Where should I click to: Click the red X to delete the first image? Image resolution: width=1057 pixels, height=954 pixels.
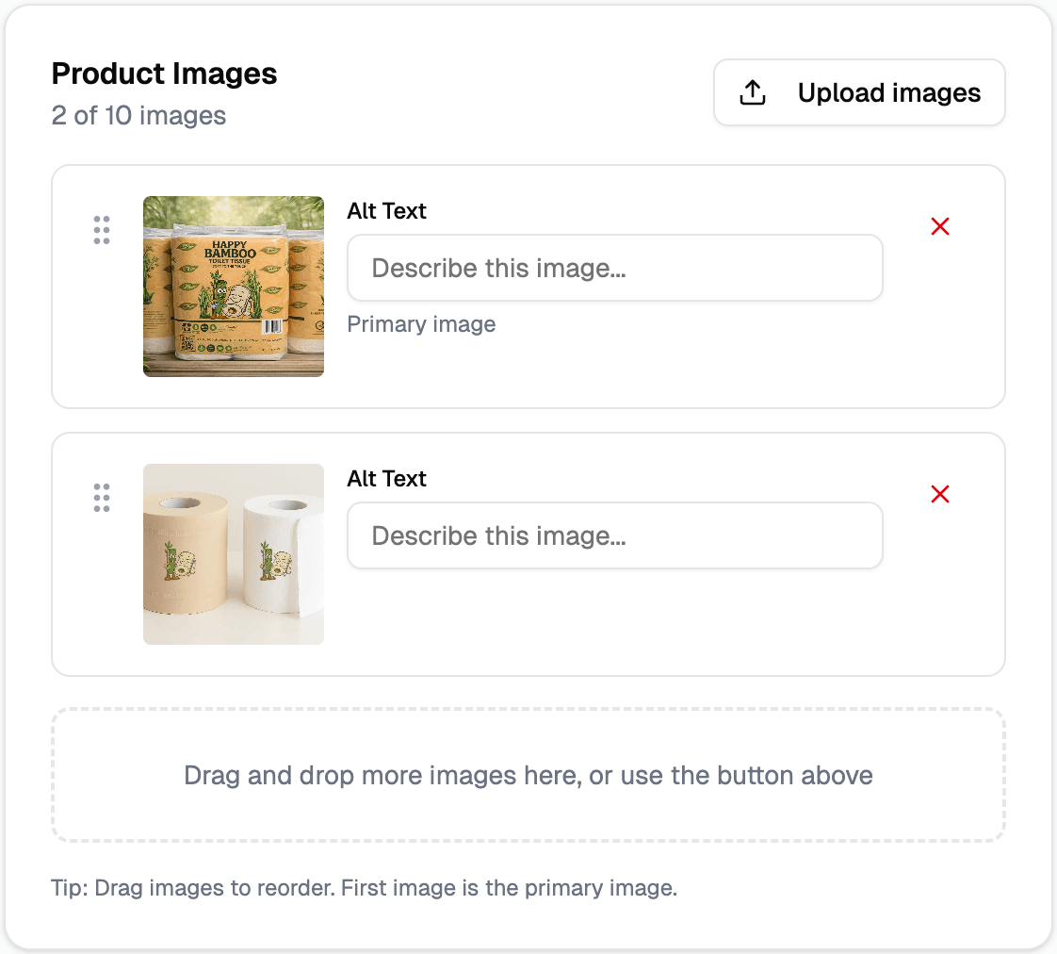(939, 226)
